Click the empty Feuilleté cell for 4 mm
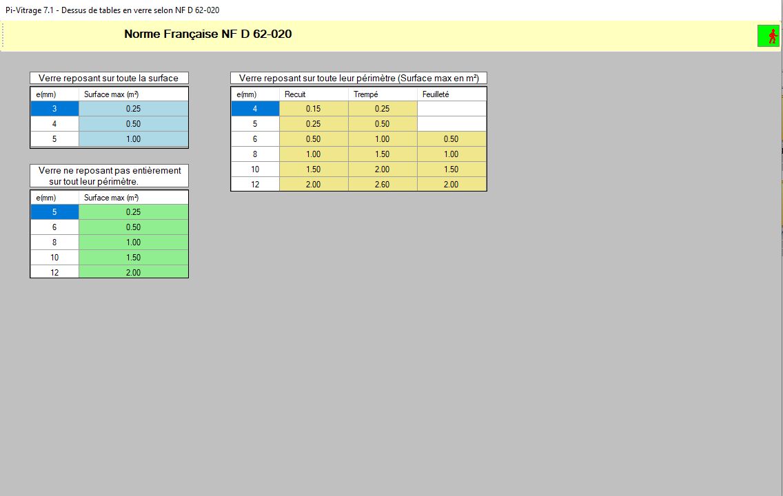Screen dimensions: 783x496 [x=451, y=109]
